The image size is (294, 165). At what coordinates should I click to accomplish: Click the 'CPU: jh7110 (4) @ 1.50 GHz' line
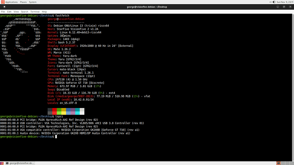click(x=67, y=80)
